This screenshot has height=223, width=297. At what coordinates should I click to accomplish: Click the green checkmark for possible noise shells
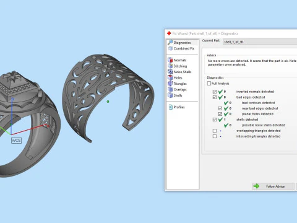[226, 125]
